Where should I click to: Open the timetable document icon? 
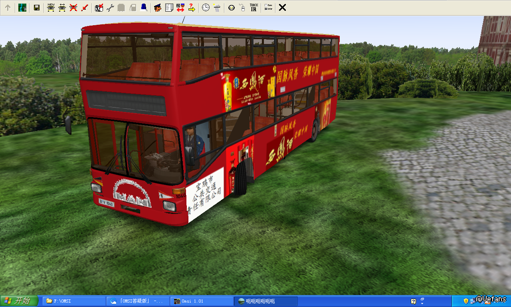coord(169,8)
